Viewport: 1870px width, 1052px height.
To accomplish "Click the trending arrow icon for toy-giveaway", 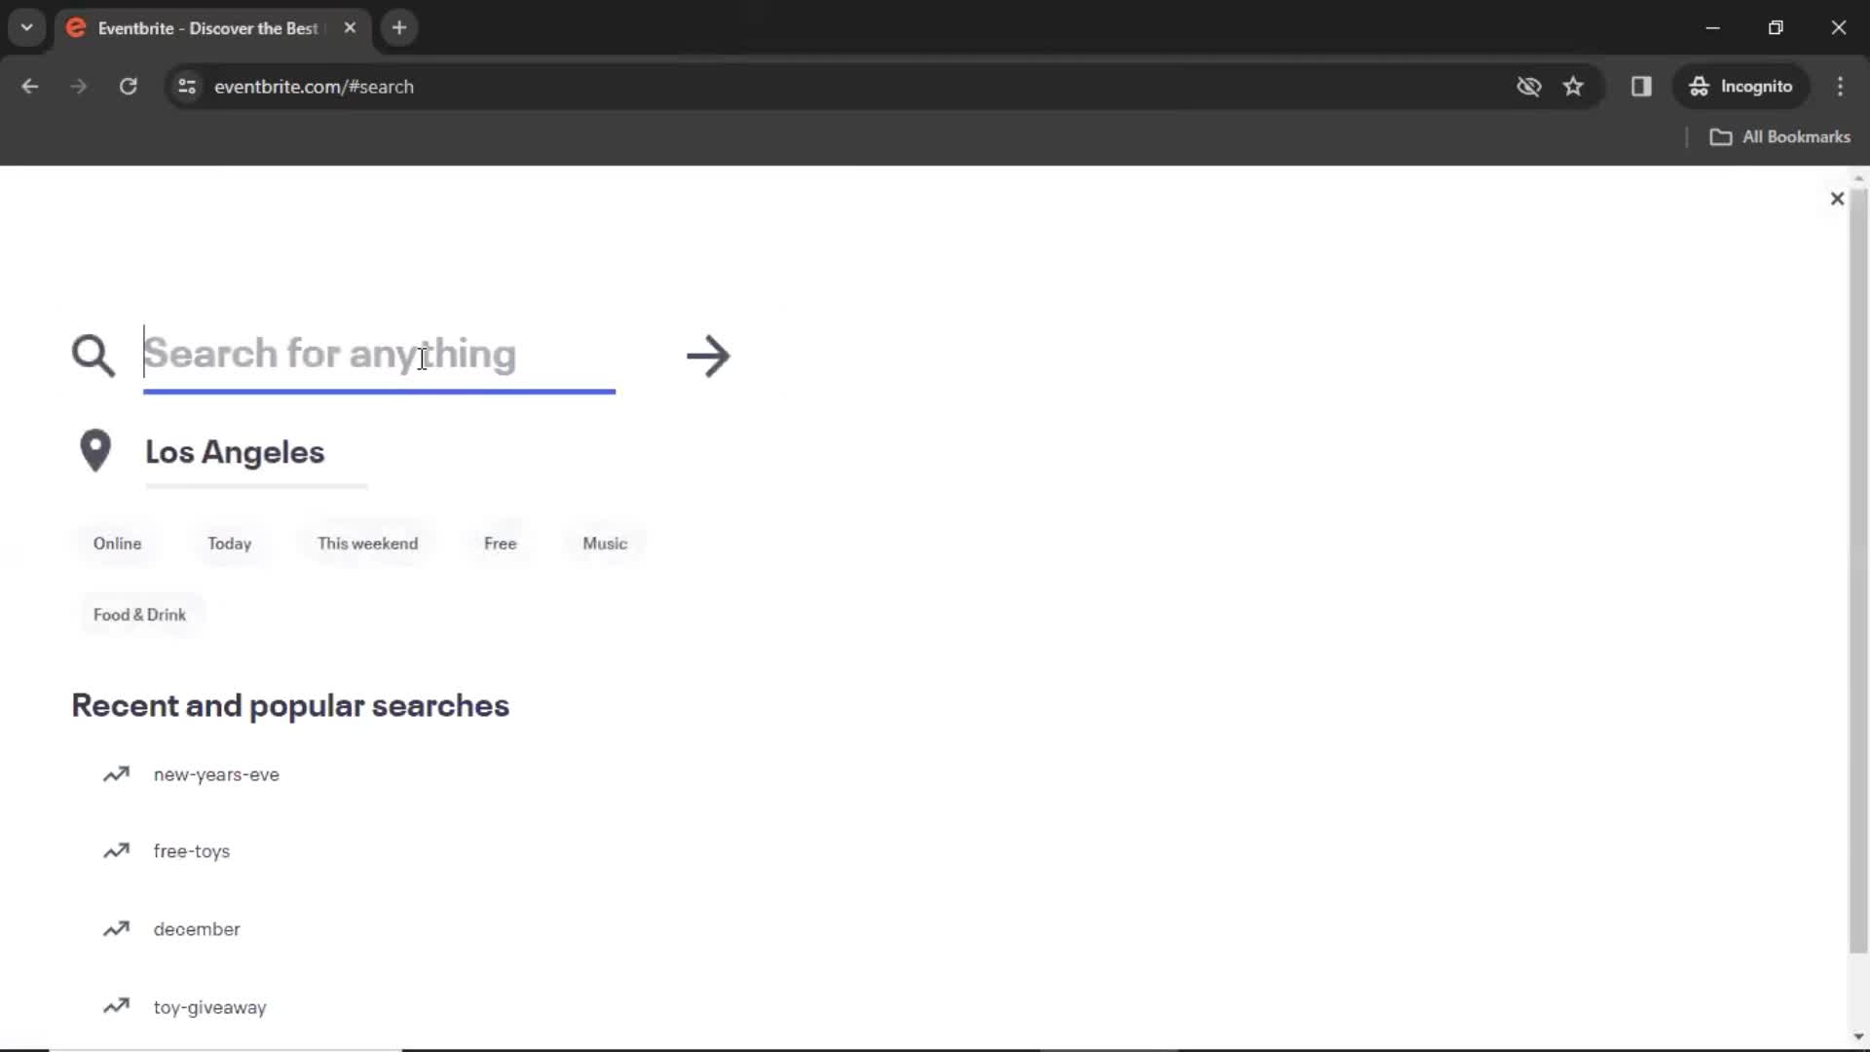I will pyautogui.click(x=116, y=1006).
